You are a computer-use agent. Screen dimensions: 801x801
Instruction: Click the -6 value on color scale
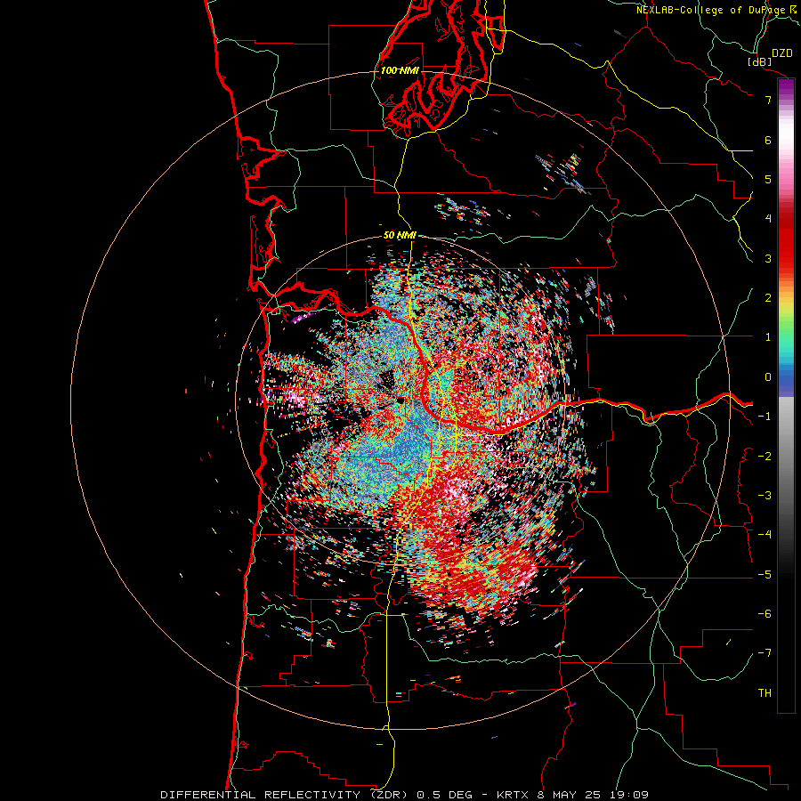pos(765,614)
